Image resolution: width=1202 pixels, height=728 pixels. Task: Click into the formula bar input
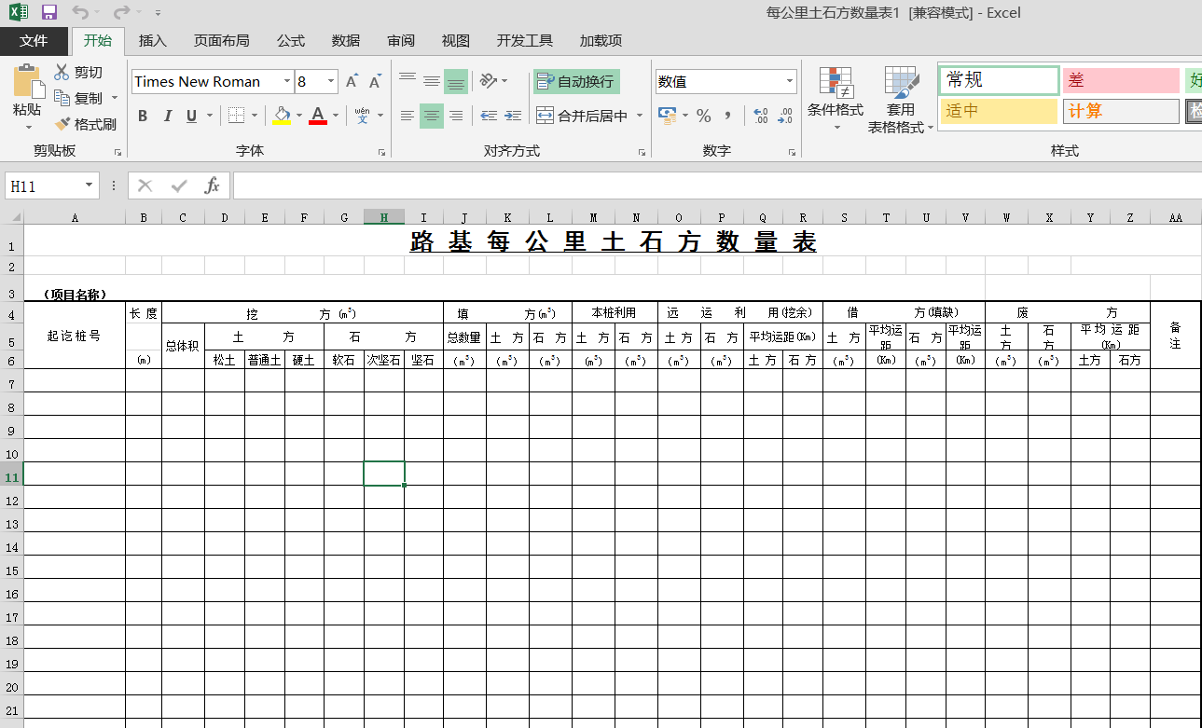(717, 185)
